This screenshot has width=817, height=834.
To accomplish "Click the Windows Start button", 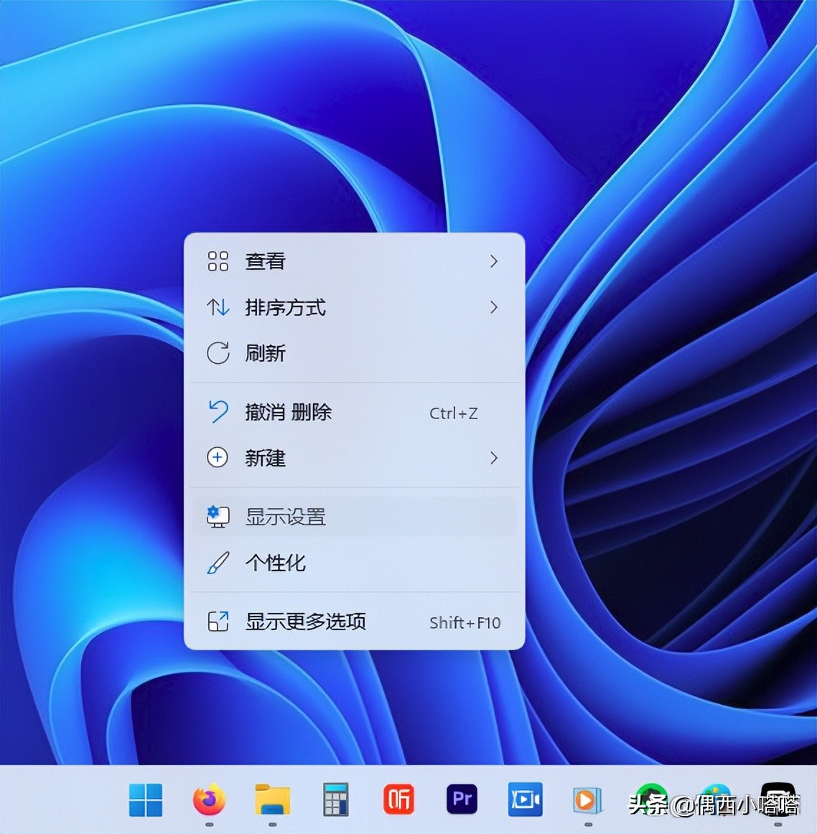I will coord(146,799).
